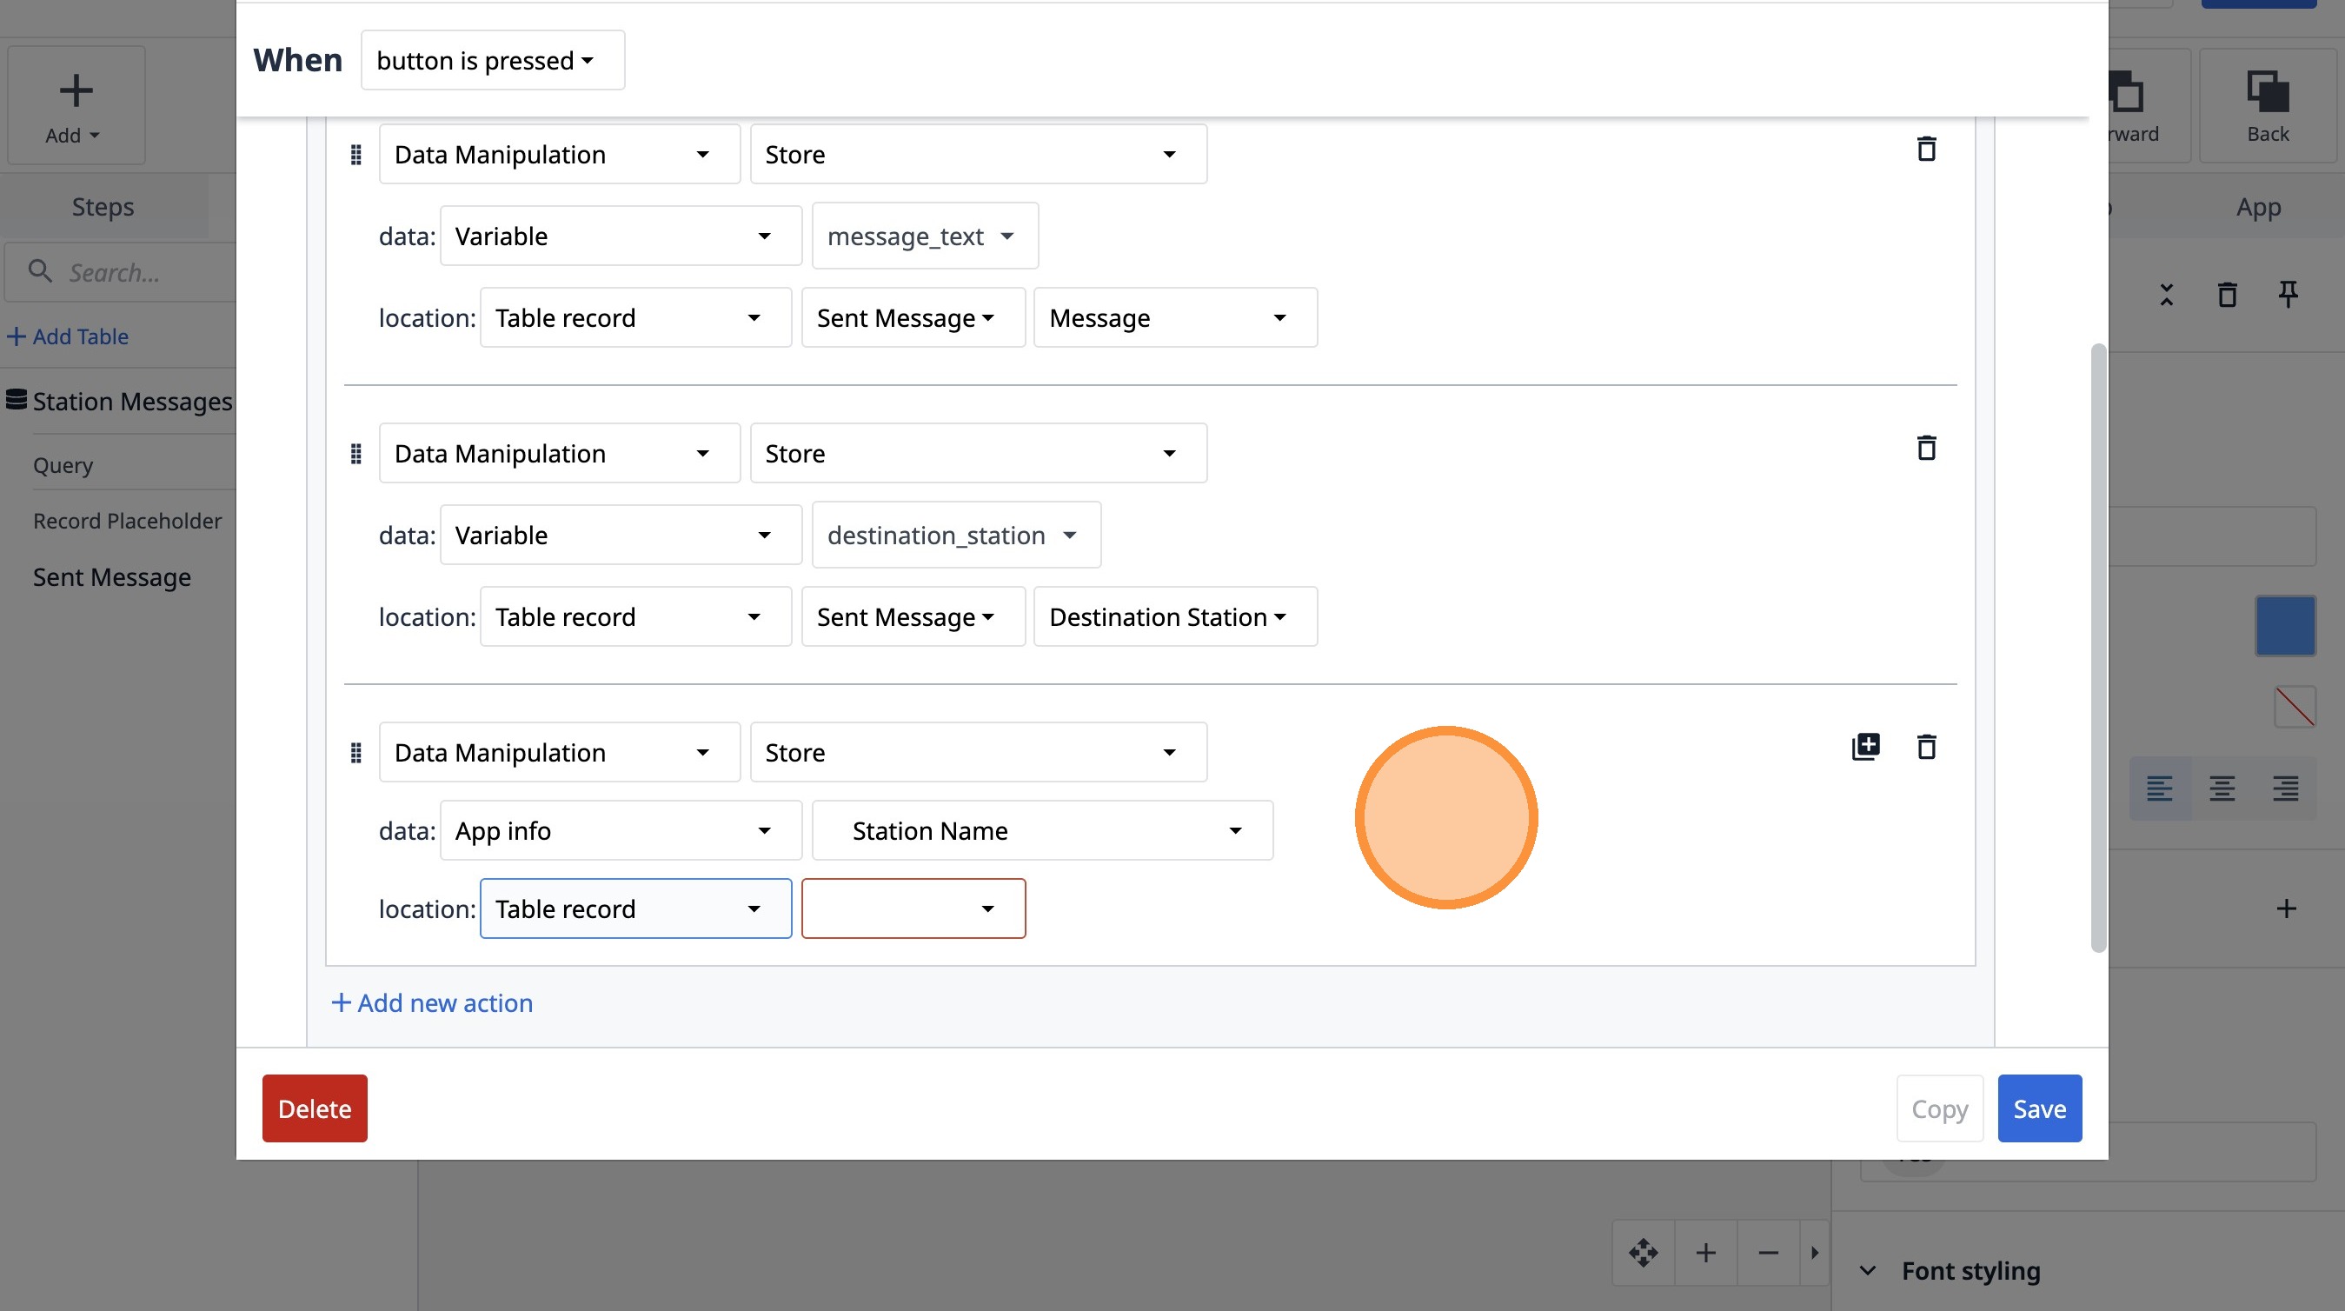Open the empty table selection dropdown
Image resolution: width=2345 pixels, height=1311 pixels.
click(x=913, y=908)
